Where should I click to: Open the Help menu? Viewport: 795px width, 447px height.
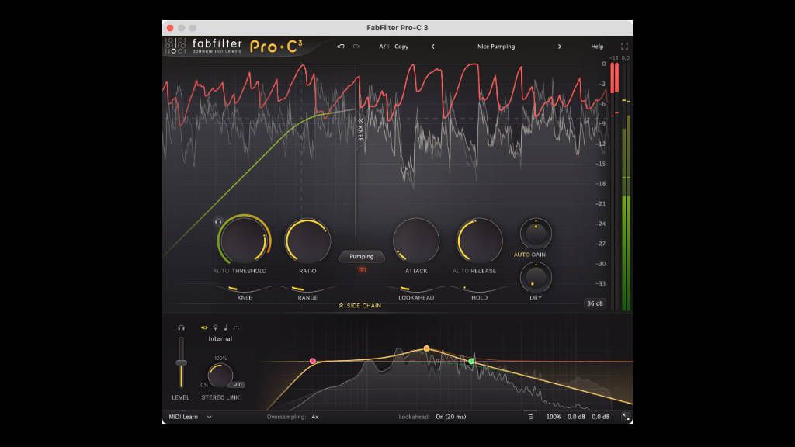pyautogui.click(x=597, y=47)
